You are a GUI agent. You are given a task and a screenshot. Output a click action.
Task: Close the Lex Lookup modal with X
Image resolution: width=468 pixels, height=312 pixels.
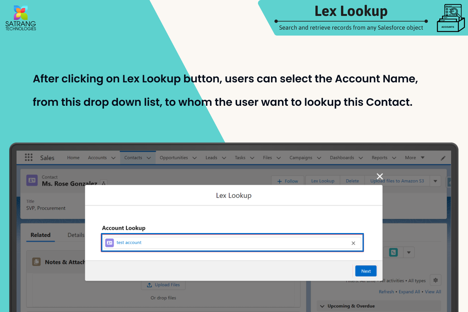380,176
